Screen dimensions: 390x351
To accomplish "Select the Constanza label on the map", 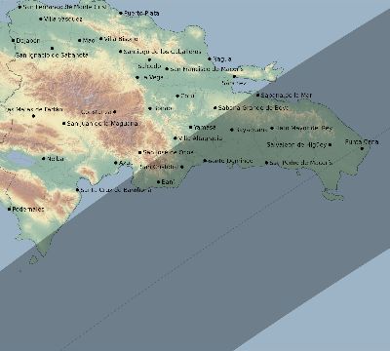I will click(97, 112).
